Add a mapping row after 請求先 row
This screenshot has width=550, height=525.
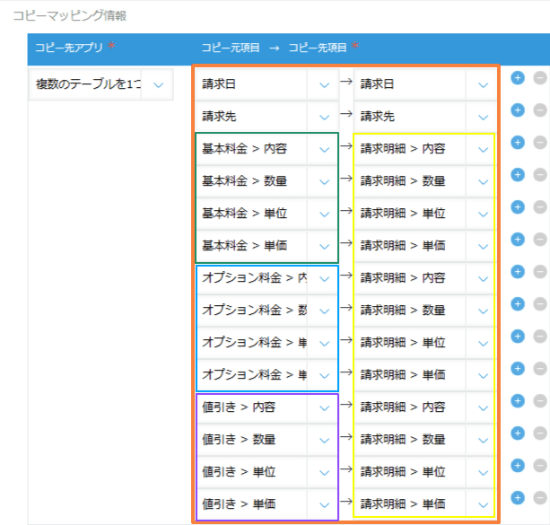coord(518,110)
